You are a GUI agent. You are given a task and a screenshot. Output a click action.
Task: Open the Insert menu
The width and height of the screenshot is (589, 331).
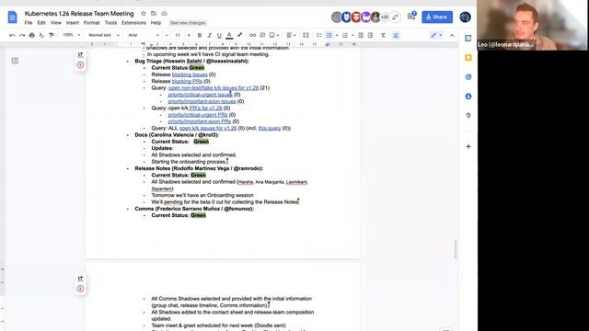(x=73, y=23)
